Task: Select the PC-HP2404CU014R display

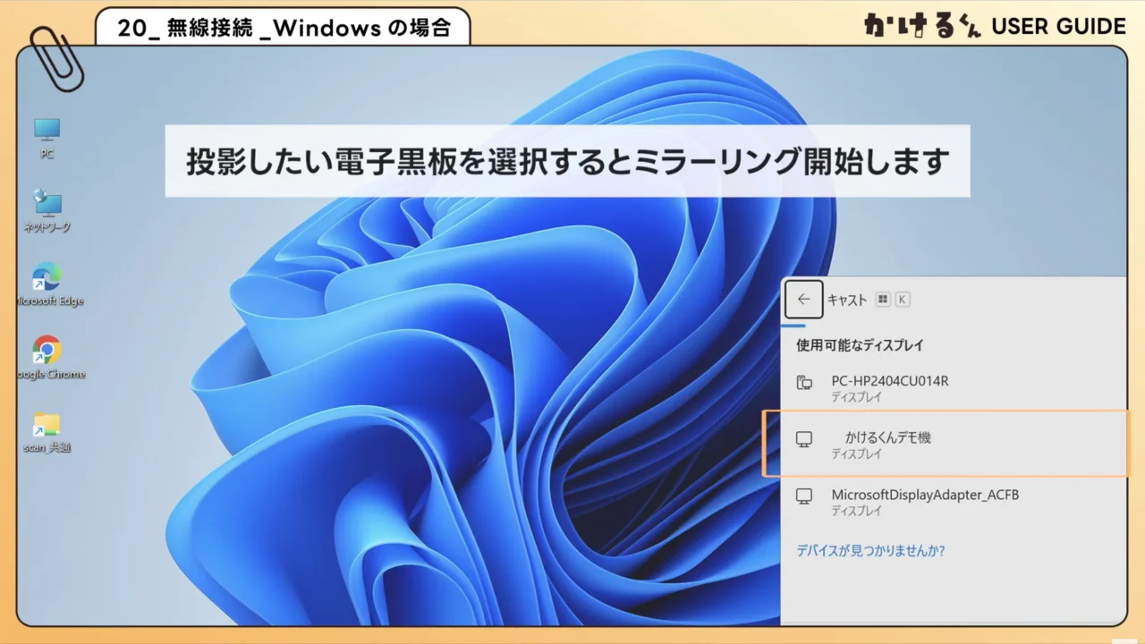Action: (x=954, y=387)
